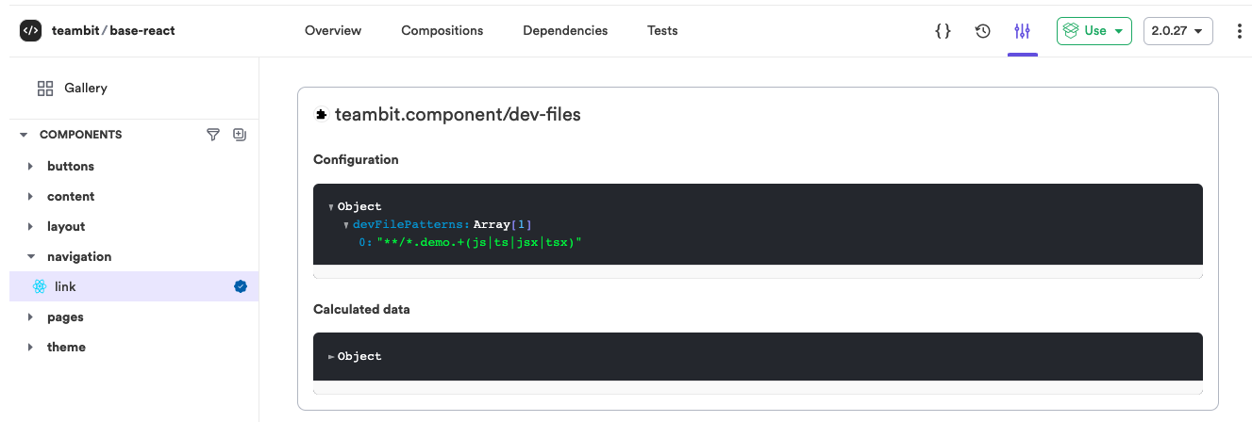The height and width of the screenshot is (422, 1252).
Task: Click the code view curly braces icon
Action: pos(943,31)
